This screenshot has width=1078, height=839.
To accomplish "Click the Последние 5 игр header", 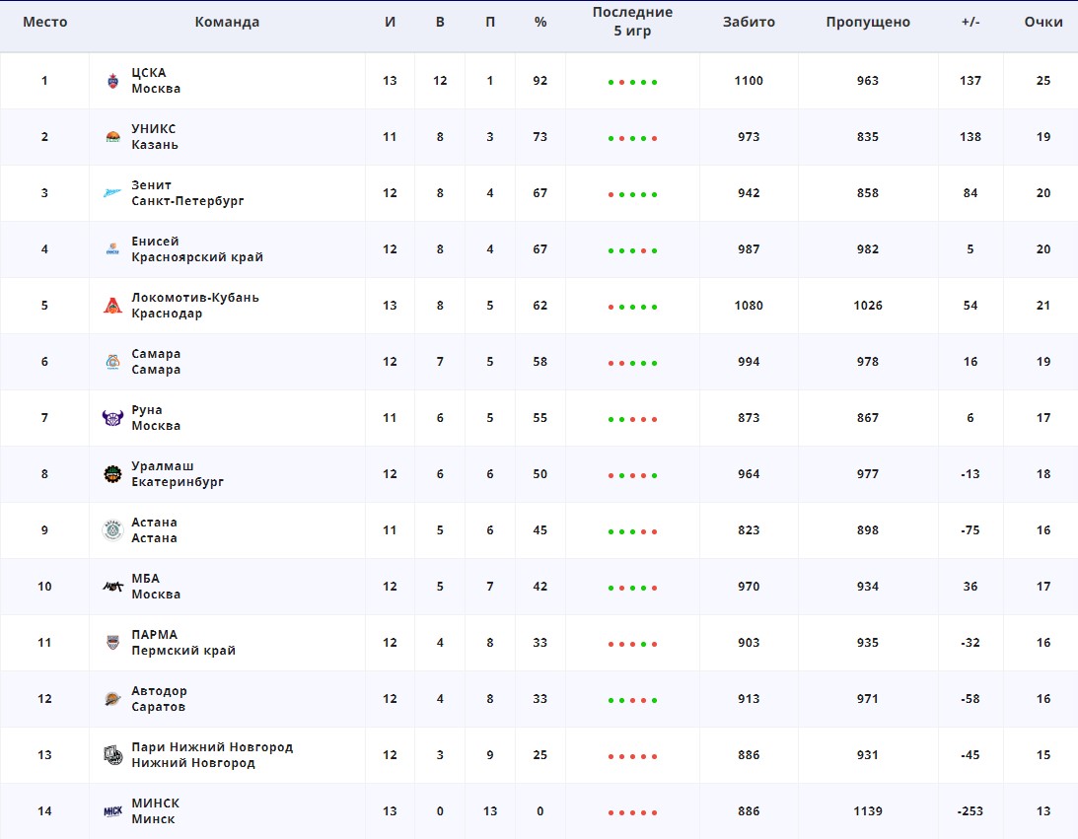I will tap(632, 22).
